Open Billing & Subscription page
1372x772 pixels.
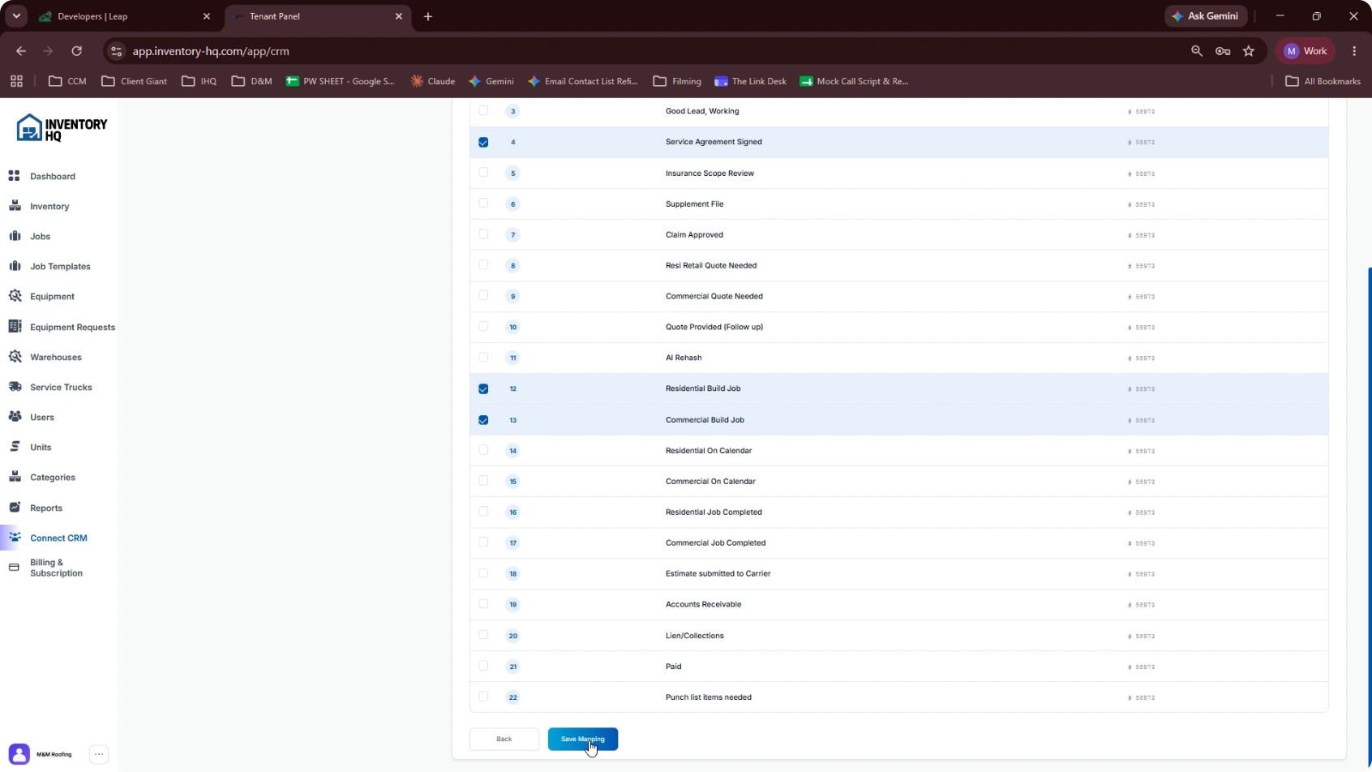pyautogui.click(x=56, y=568)
